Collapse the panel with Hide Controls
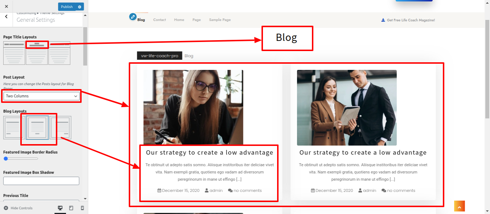490x214 pixels. point(18,208)
